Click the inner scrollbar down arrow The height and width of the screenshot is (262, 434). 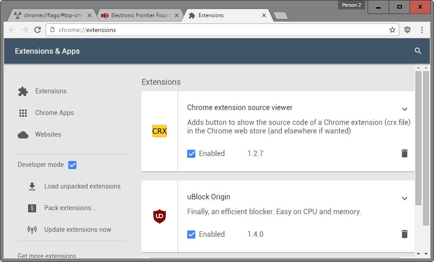coord(418,253)
